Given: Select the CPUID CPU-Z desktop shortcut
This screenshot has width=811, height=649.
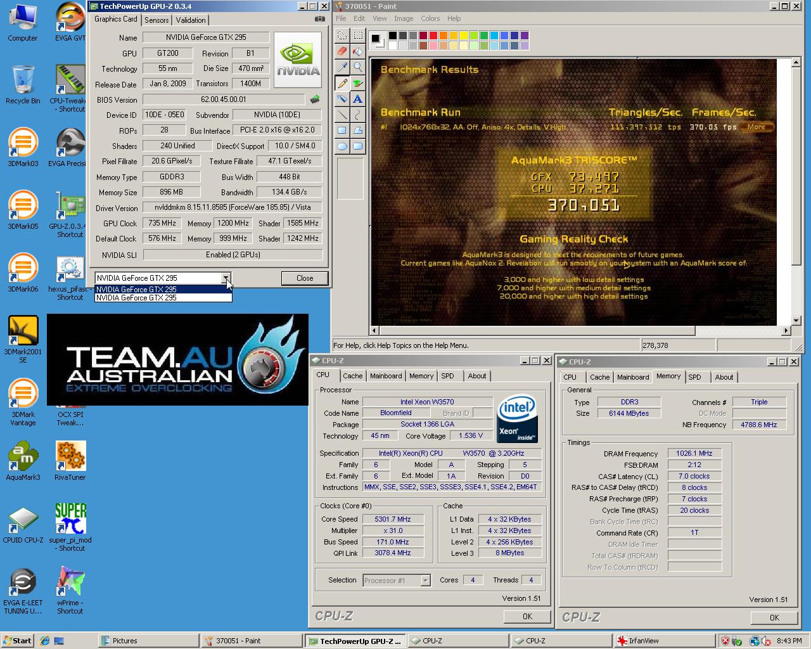Looking at the screenshot, I should click(23, 524).
